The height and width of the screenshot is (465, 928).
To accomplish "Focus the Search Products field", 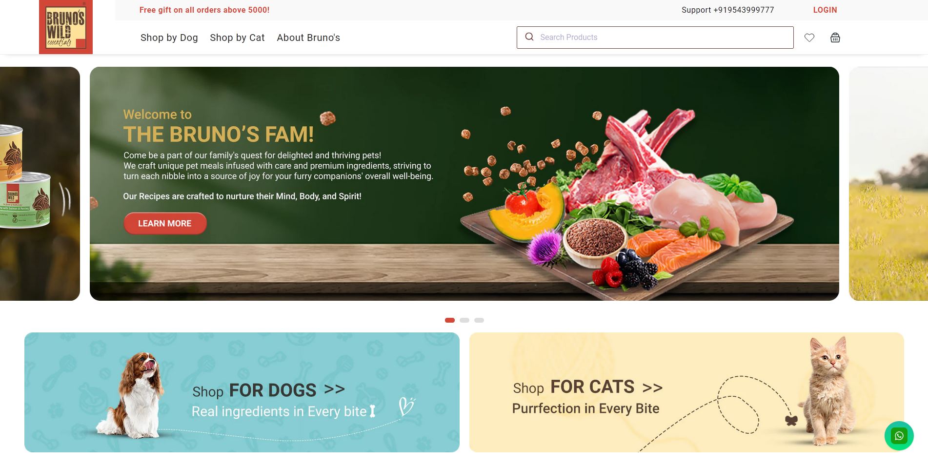I will point(655,38).
